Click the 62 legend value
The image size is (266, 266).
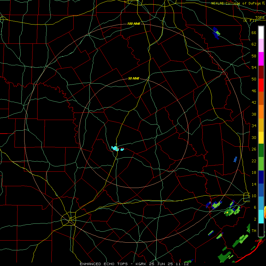(254, 44)
